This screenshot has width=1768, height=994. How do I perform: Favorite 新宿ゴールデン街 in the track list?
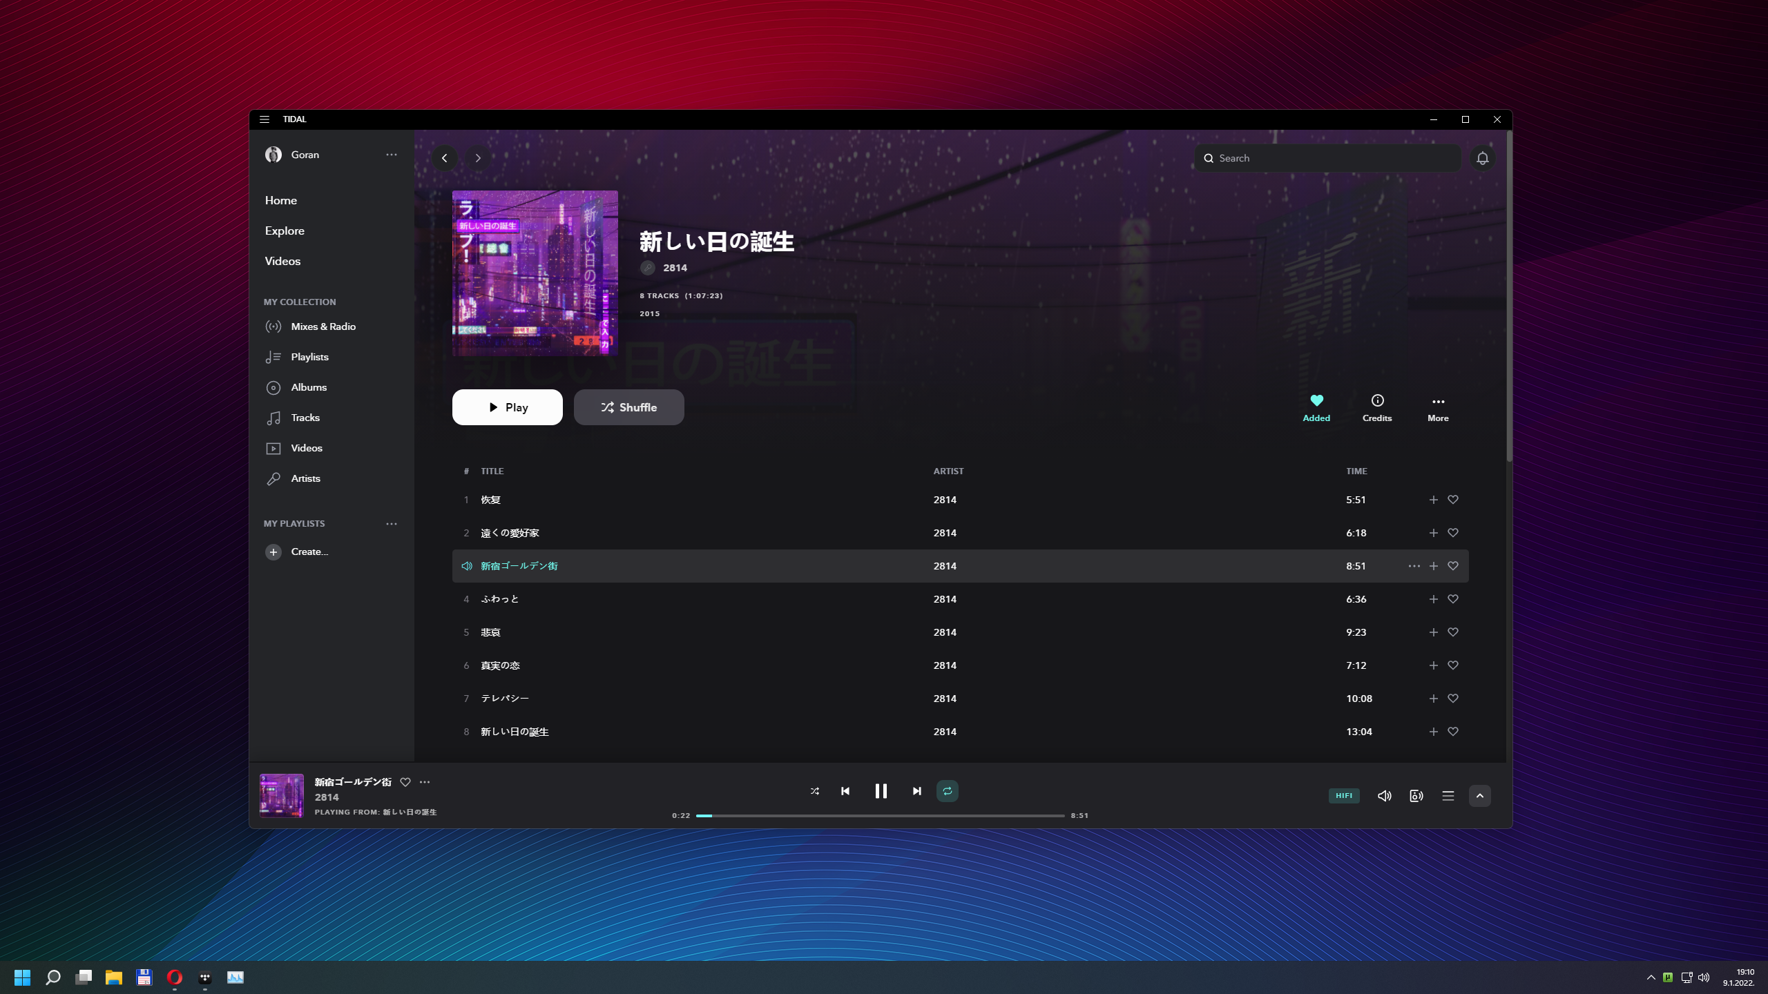pos(1453,566)
